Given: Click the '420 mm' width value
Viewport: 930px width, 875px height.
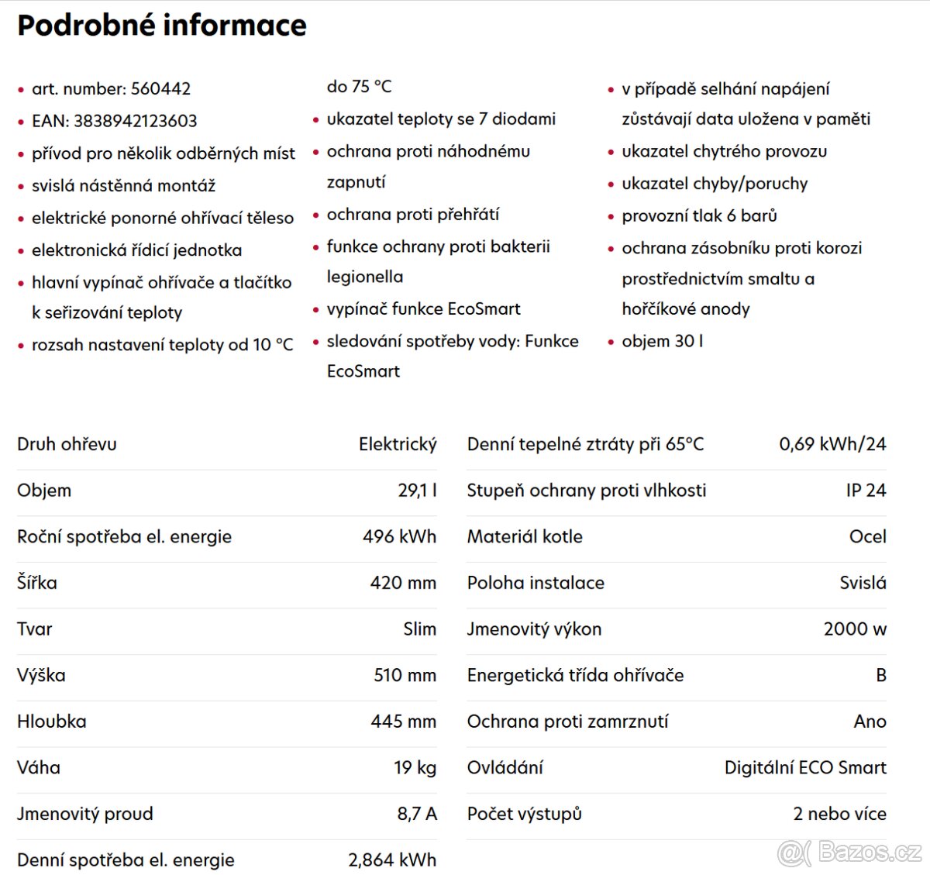Looking at the screenshot, I should coord(403,583).
